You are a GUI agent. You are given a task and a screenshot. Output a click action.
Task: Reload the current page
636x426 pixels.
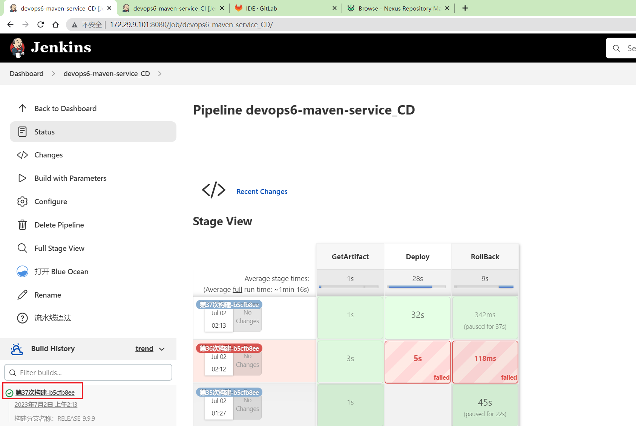click(x=40, y=24)
